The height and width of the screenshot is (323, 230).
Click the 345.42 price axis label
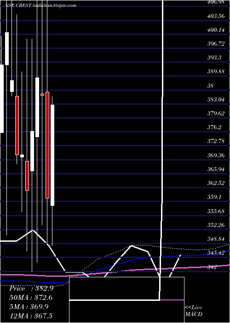tap(216, 253)
